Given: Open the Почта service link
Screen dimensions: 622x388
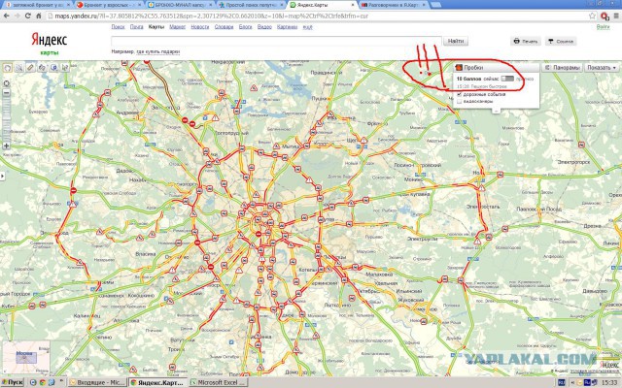Looking at the screenshot, I should pos(136,27).
